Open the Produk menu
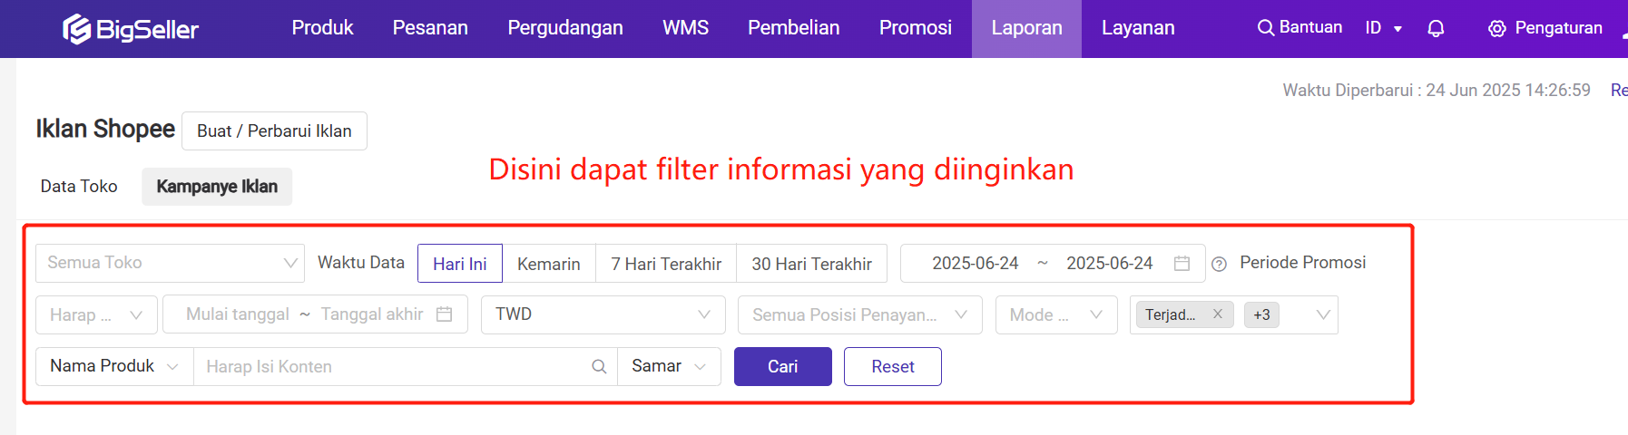The width and height of the screenshot is (1628, 435). click(x=322, y=28)
